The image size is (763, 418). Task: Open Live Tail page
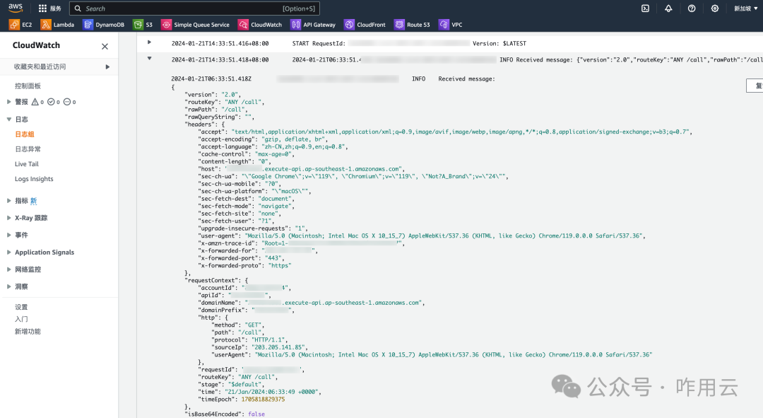(27, 163)
